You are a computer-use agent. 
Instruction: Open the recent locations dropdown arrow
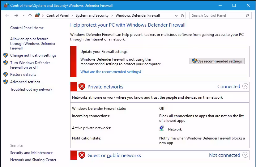tap(23, 15)
